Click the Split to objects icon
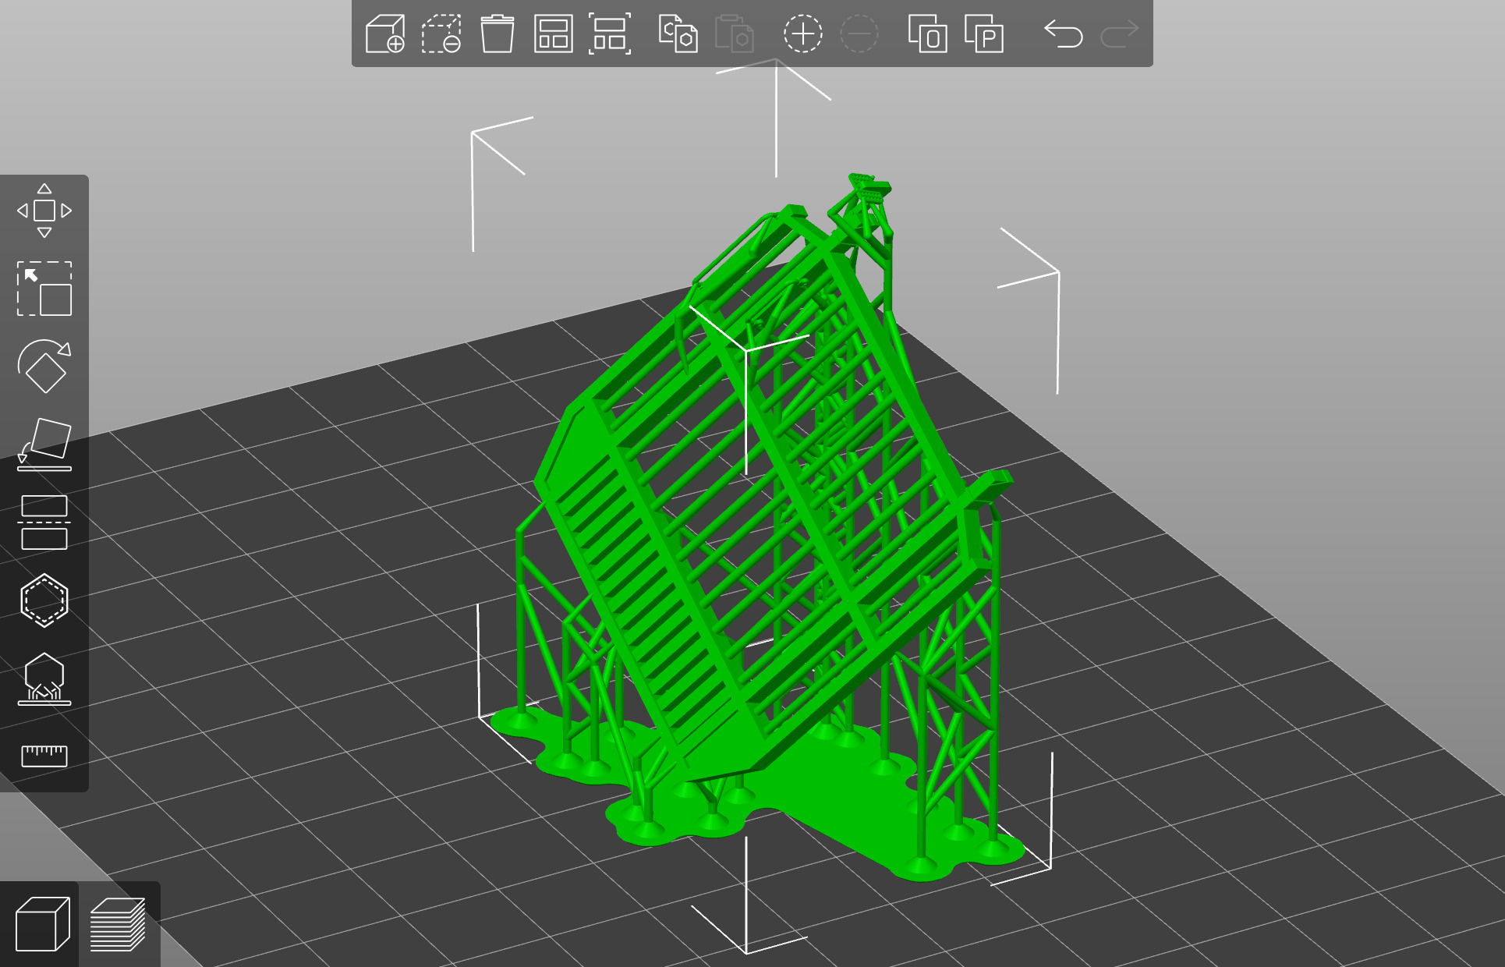The image size is (1505, 967). click(x=927, y=34)
